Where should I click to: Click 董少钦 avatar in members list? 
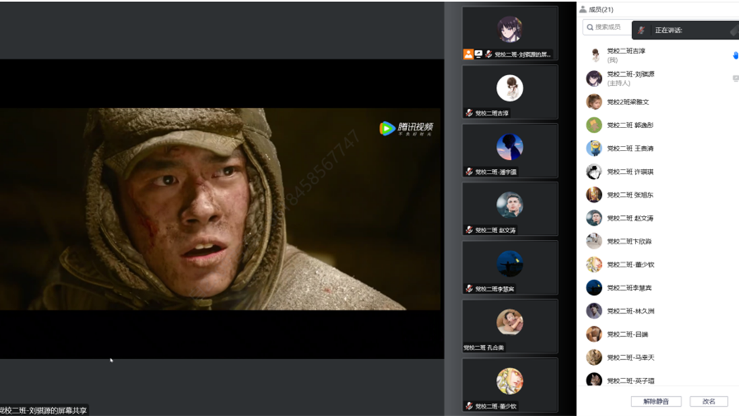(594, 264)
